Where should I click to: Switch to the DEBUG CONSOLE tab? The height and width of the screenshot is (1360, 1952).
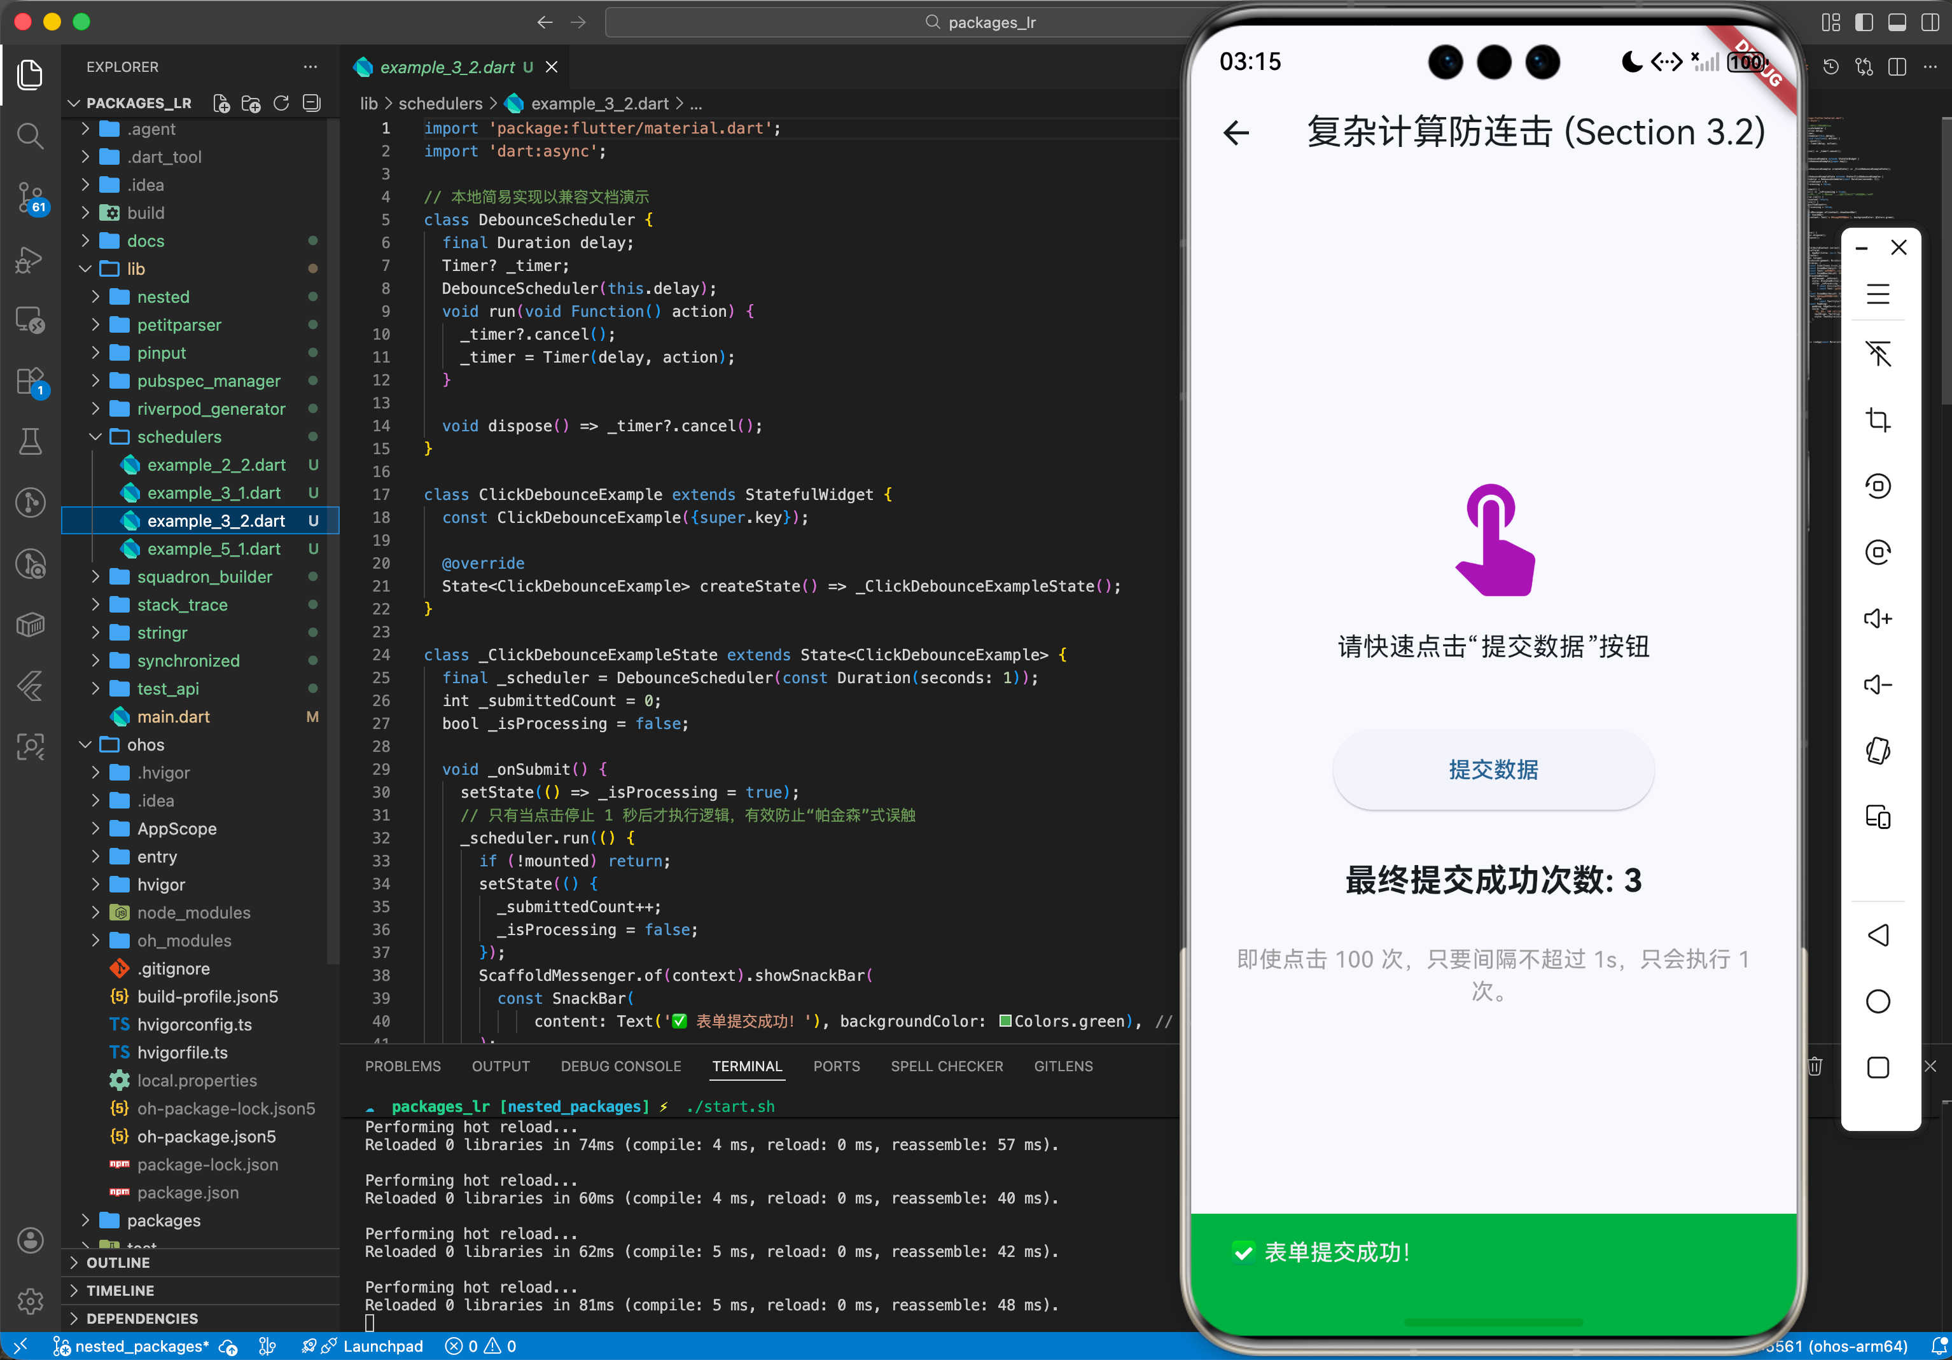620,1066
